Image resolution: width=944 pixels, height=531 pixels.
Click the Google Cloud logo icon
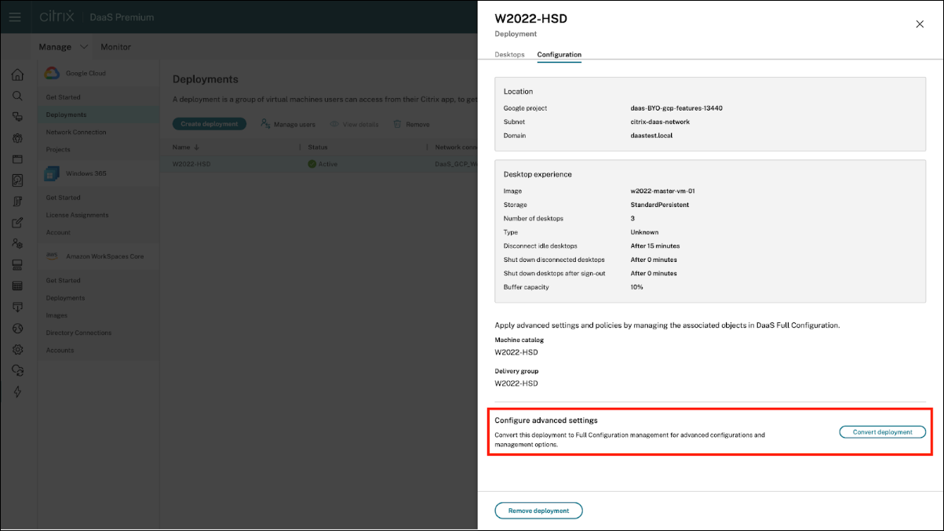[52, 73]
